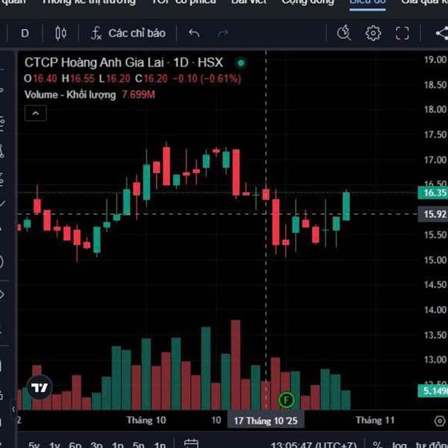Select 3p date range
448x448 pixels.
coord(96,445)
